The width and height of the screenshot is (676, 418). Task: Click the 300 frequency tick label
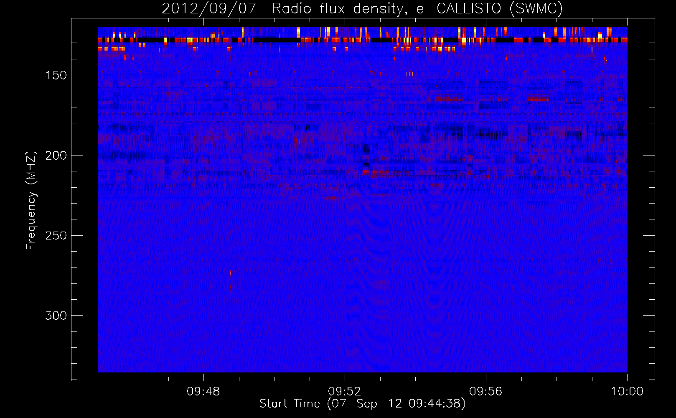(56, 316)
